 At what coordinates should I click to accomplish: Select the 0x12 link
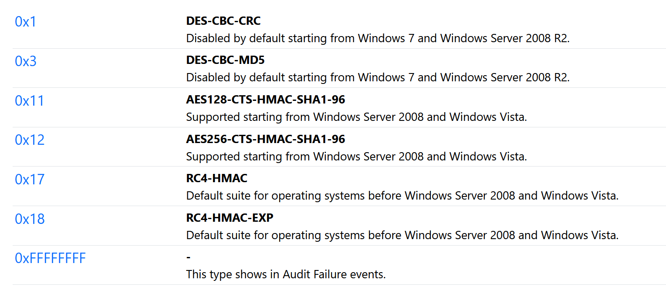(x=30, y=140)
